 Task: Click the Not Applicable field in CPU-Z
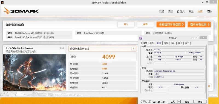(x=195, y=53)
